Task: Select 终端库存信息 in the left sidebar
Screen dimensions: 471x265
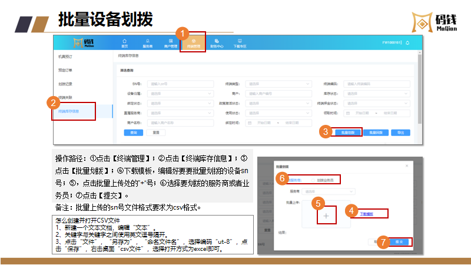Action: pyautogui.click(x=69, y=111)
